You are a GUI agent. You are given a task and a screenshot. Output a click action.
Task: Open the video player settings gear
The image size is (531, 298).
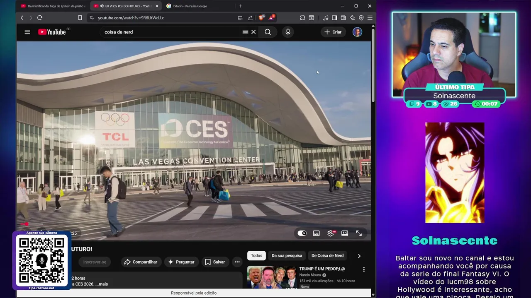pyautogui.click(x=331, y=233)
